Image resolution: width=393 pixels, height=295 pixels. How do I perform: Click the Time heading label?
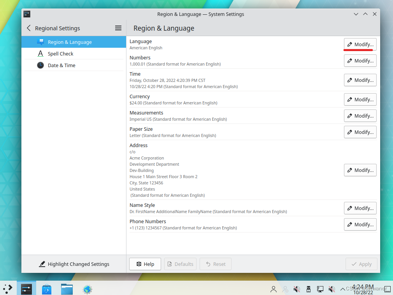coord(135,74)
